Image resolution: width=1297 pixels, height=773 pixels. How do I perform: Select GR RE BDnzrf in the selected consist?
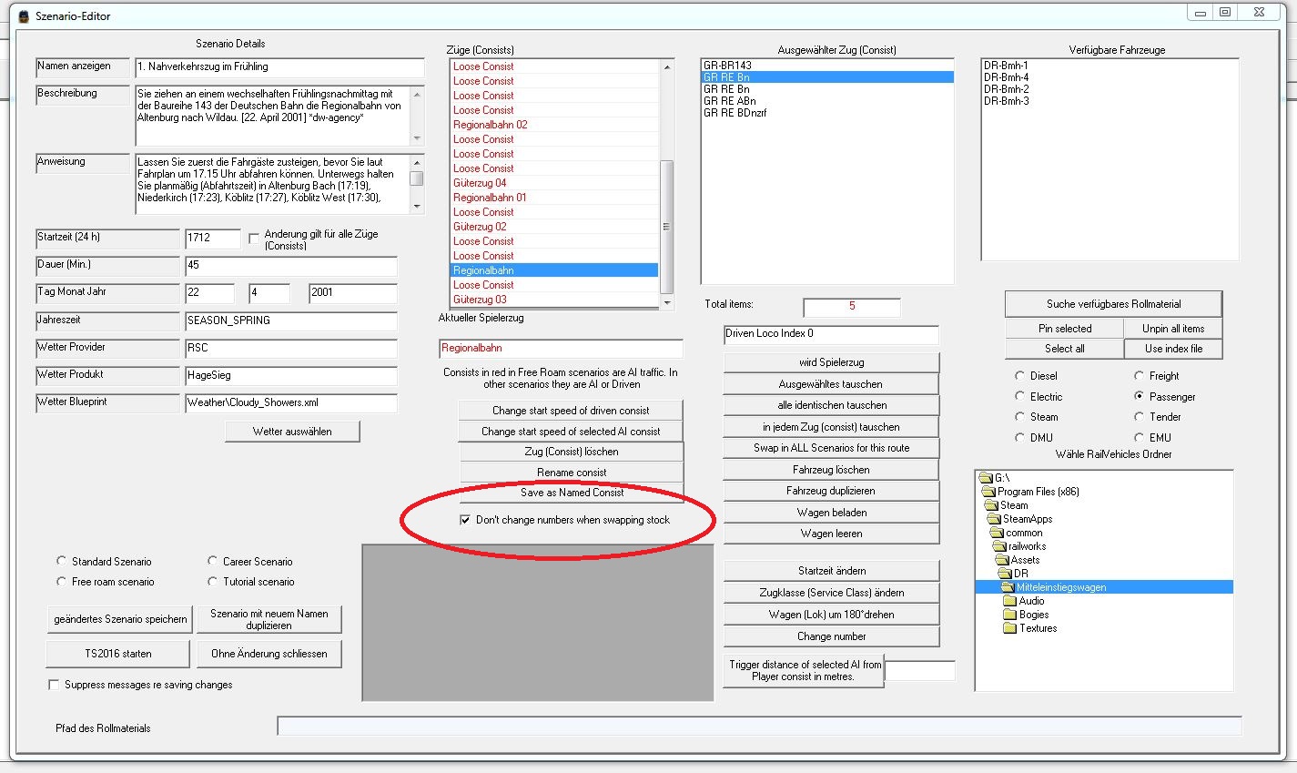[735, 113]
